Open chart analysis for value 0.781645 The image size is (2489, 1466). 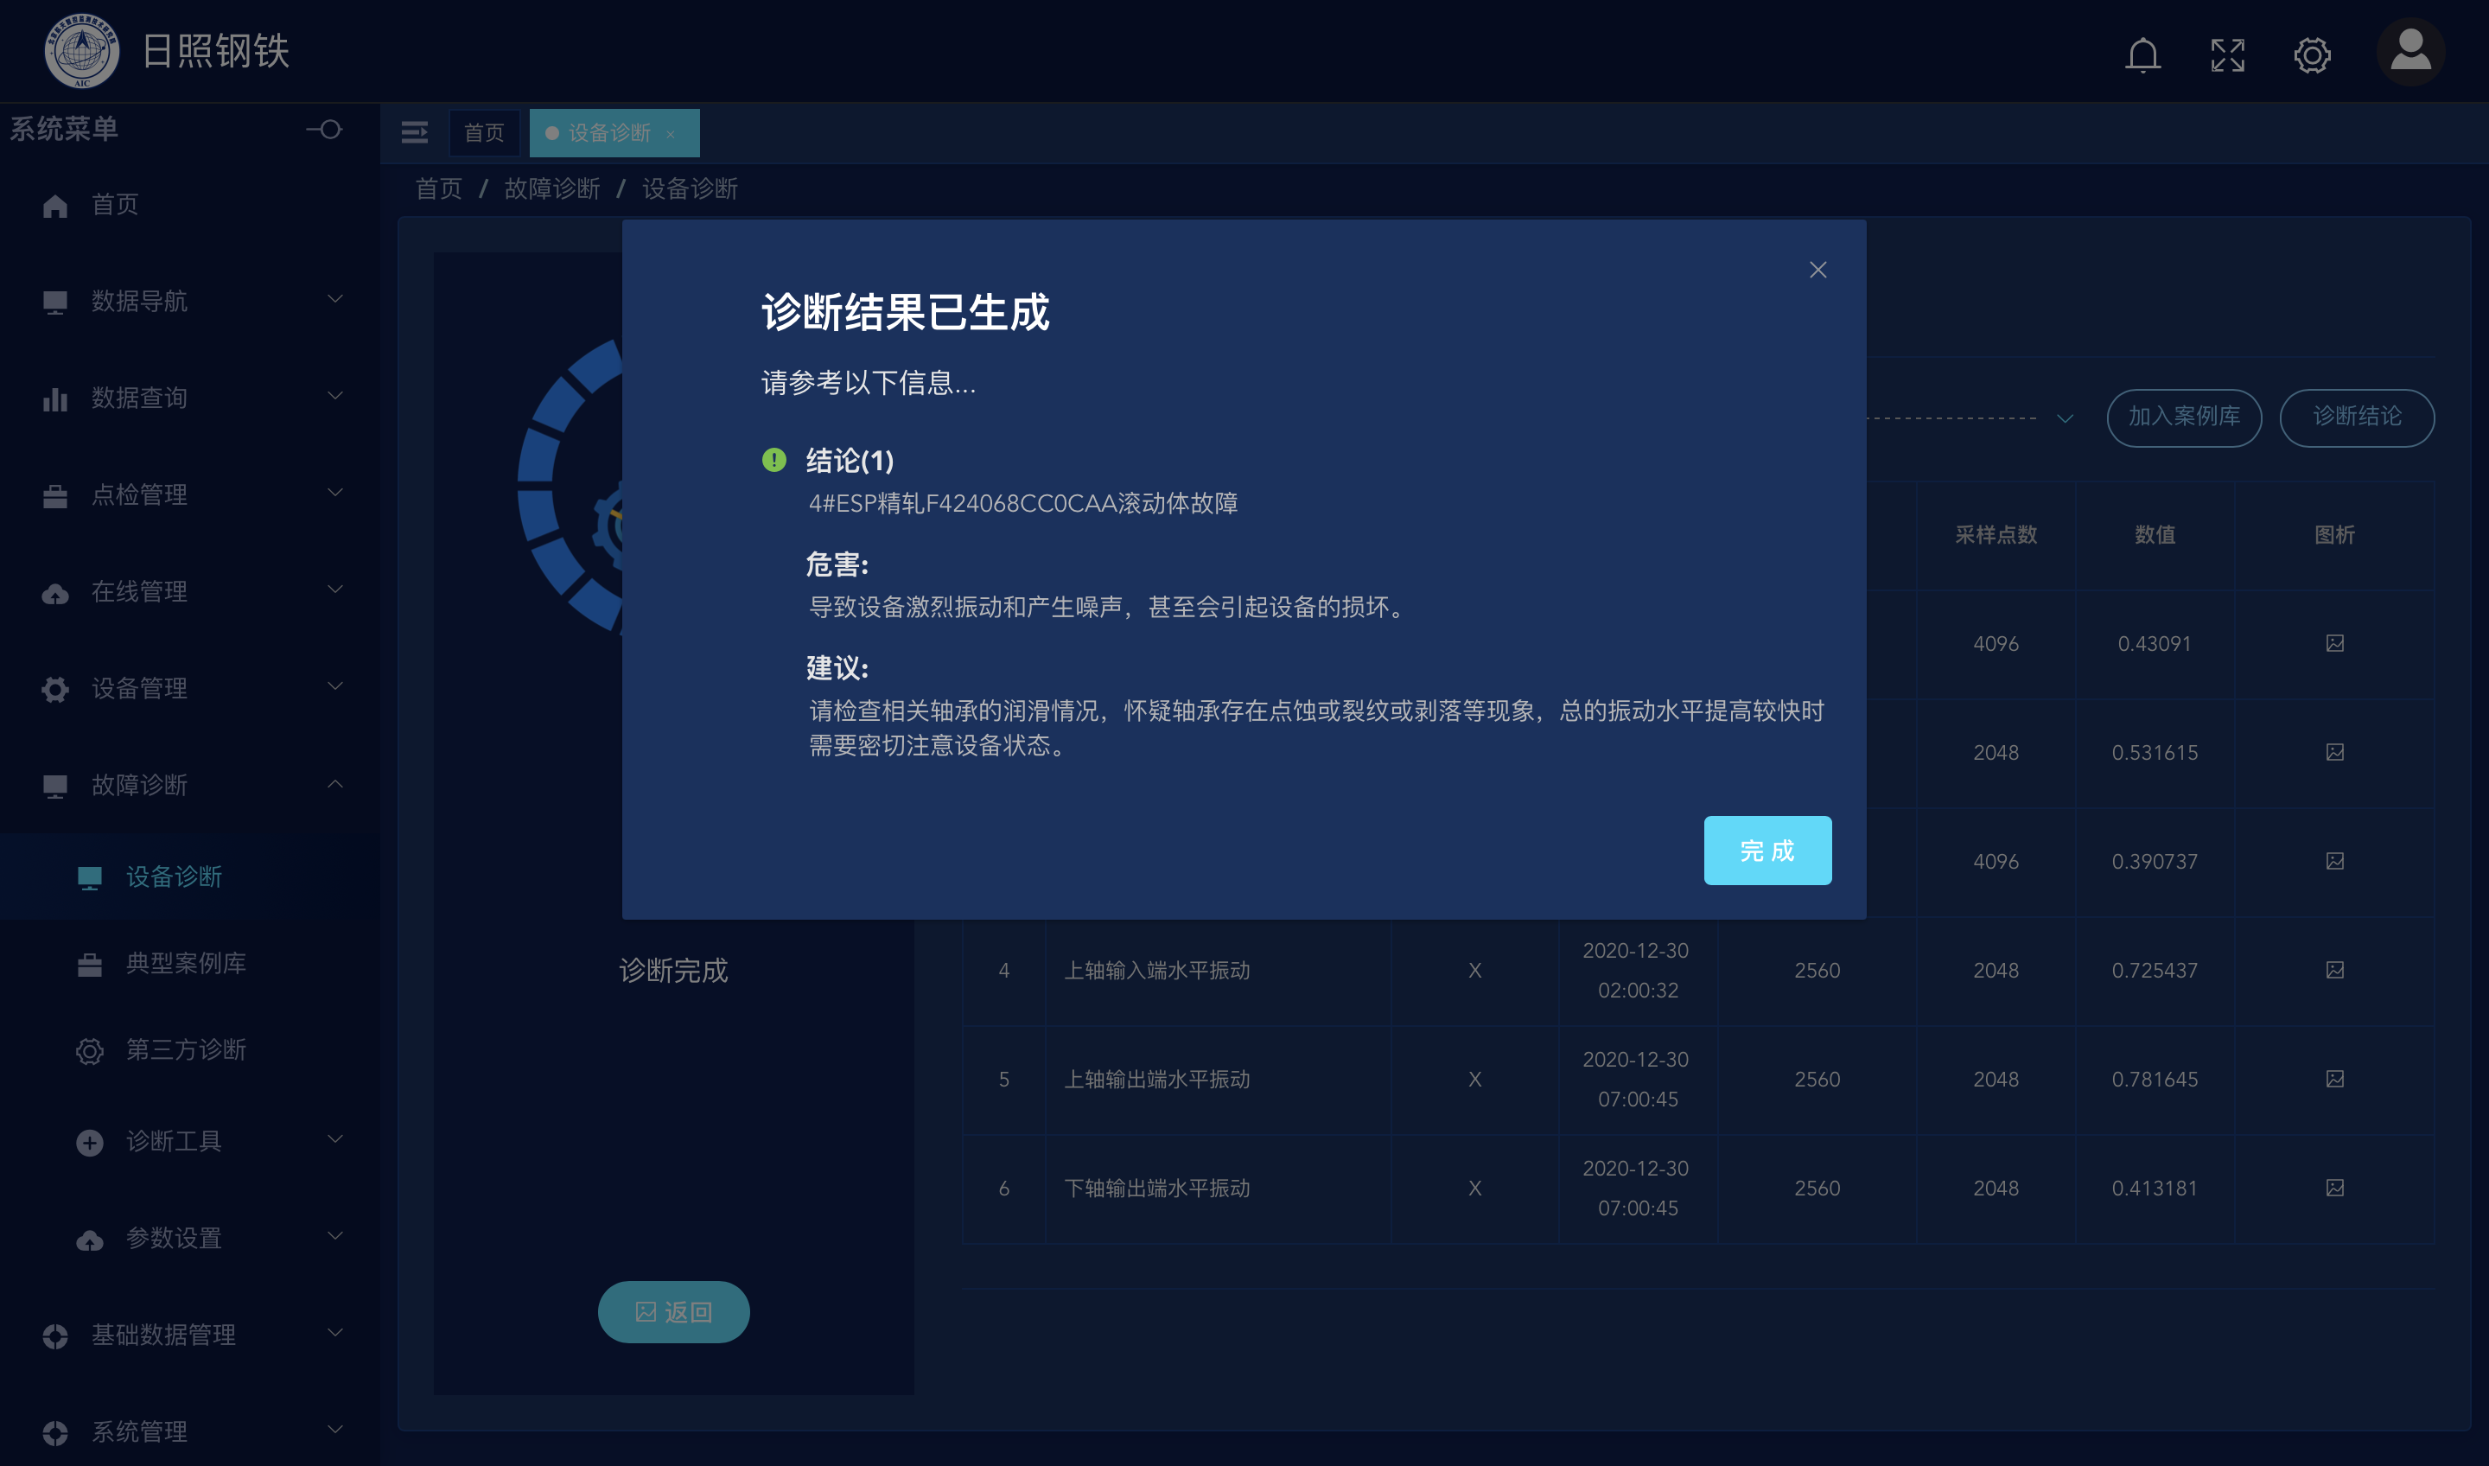[x=2335, y=1079]
